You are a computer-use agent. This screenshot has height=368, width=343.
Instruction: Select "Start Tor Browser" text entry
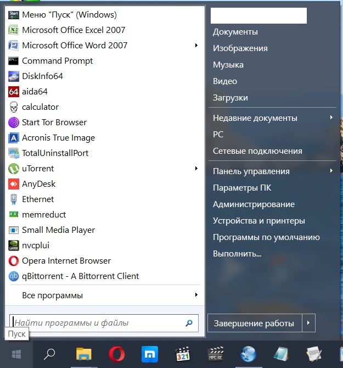[x=54, y=122]
